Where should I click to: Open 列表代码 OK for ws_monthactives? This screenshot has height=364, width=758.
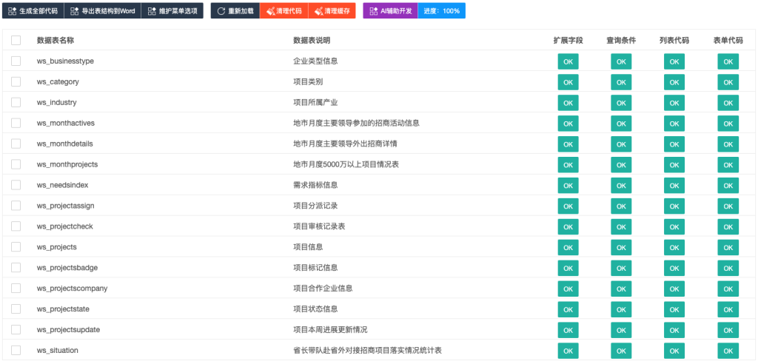[674, 124]
